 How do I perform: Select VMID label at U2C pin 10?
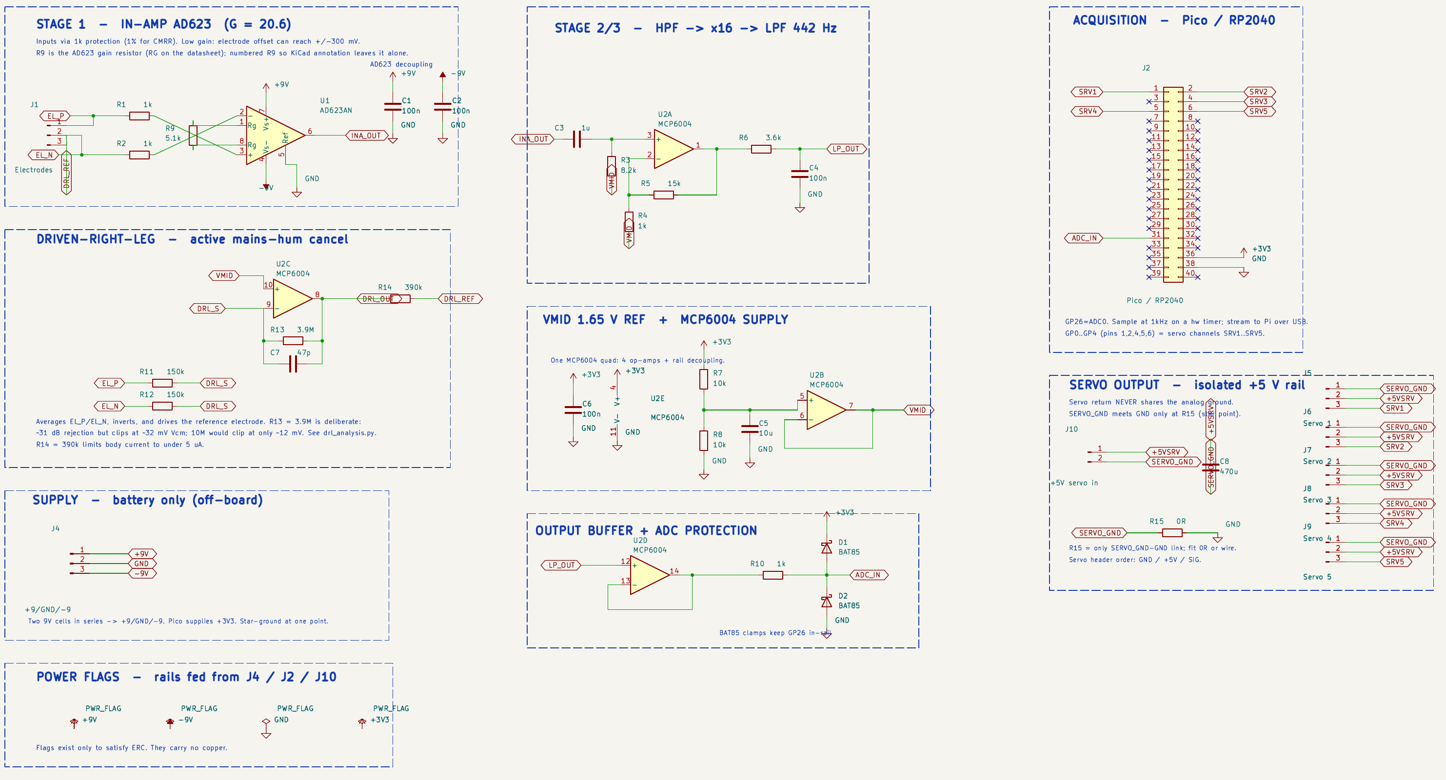(224, 275)
